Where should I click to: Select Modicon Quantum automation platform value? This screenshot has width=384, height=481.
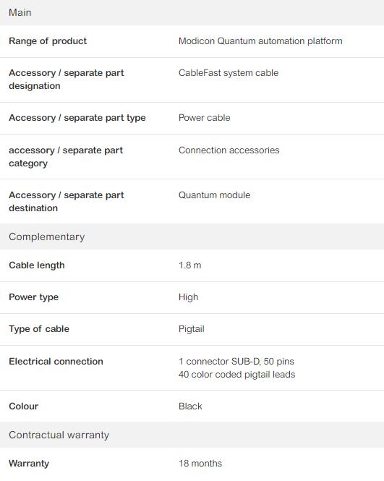(x=260, y=41)
